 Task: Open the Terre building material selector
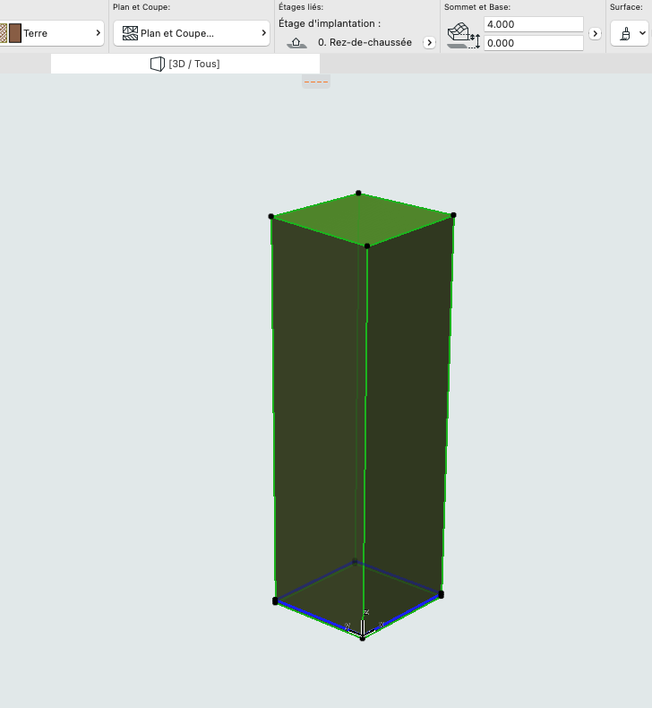click(51, 33)
